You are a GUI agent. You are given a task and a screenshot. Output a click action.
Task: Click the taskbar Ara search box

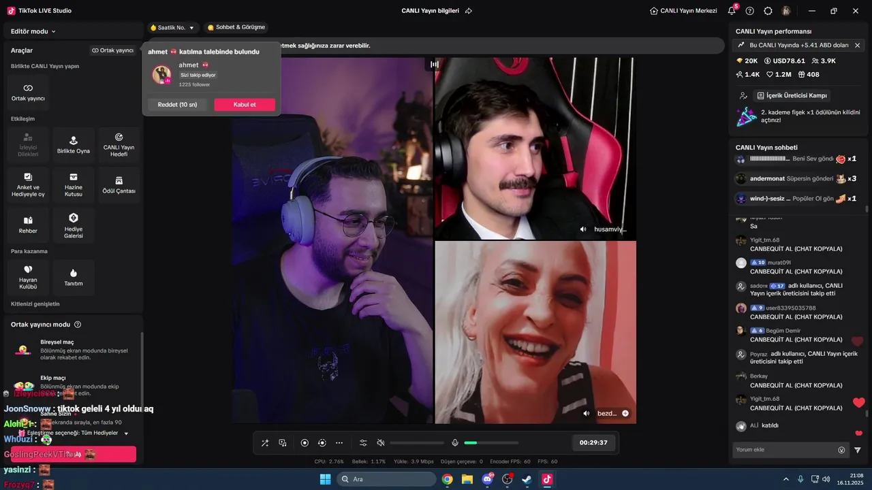click(x=386, y=479)
